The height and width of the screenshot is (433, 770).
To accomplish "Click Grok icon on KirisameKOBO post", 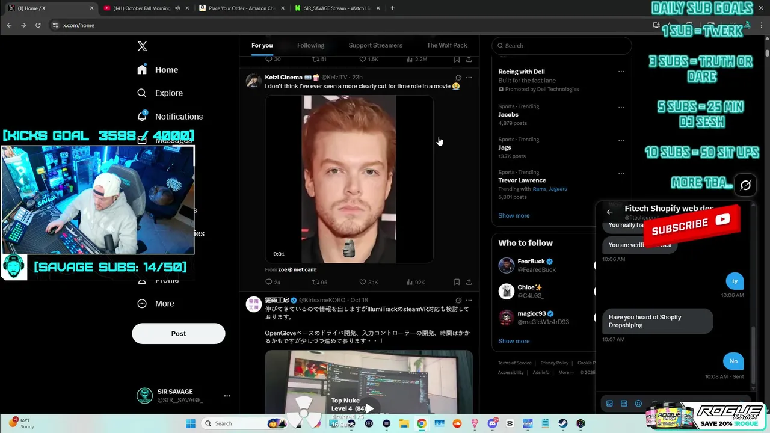I will 458,300.
